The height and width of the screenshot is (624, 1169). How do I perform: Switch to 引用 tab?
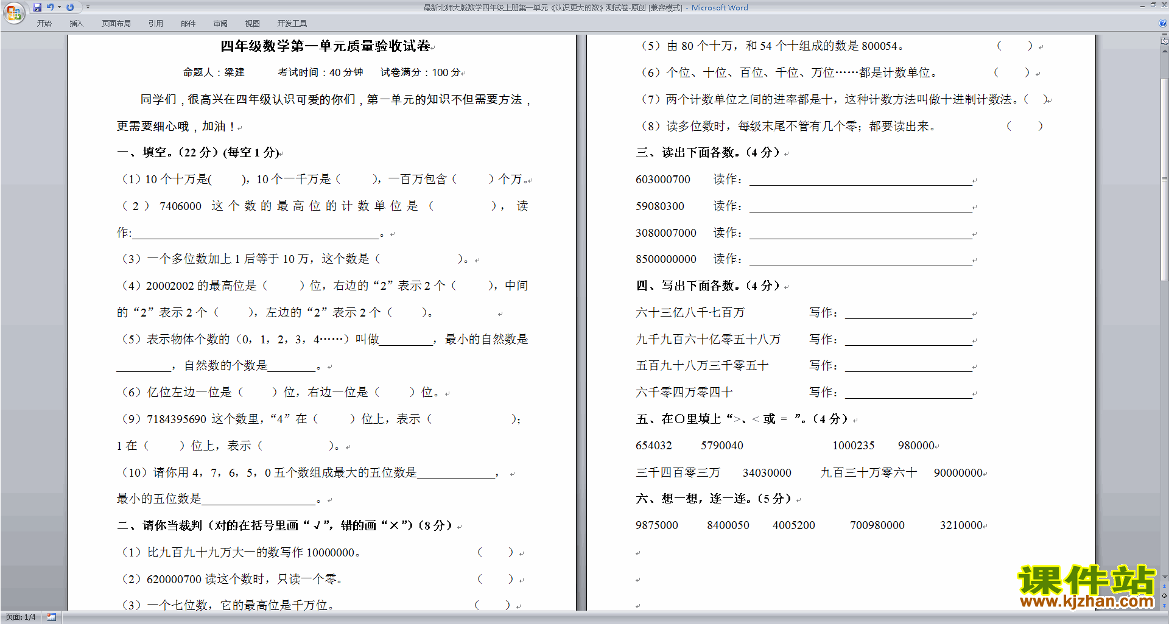tap(155, 24)
